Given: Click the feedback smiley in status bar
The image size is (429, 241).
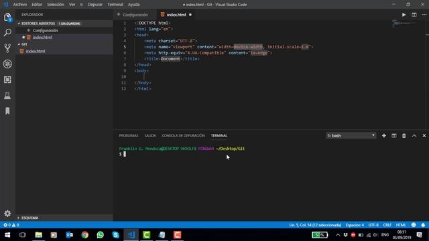Looking at the screenshot, I should tap(414, 225).
